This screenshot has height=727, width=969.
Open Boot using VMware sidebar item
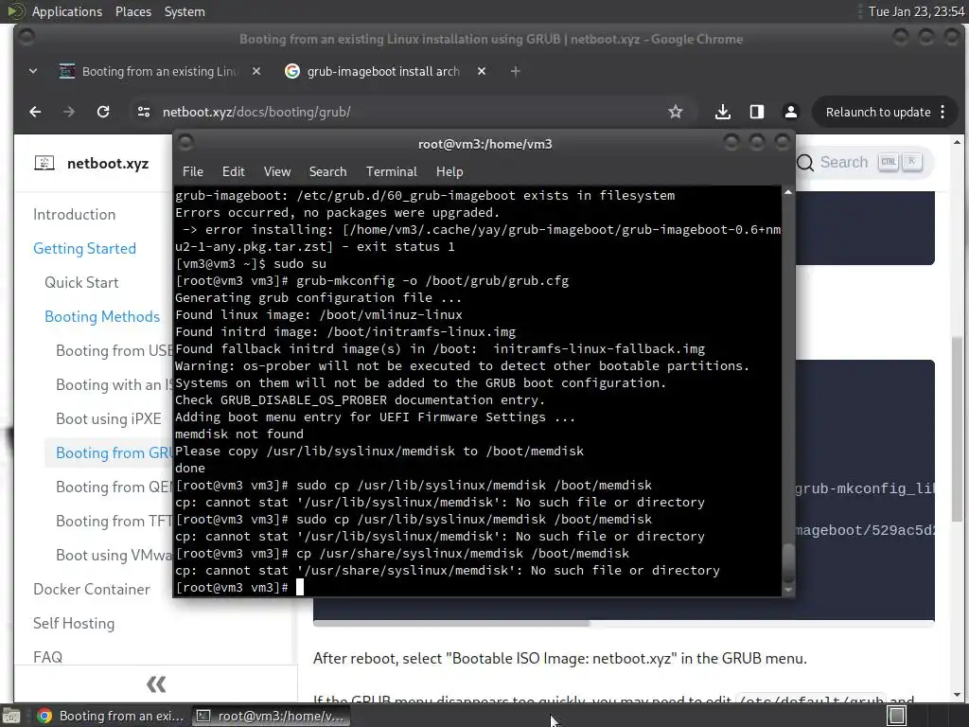click(x=114, y=555)
